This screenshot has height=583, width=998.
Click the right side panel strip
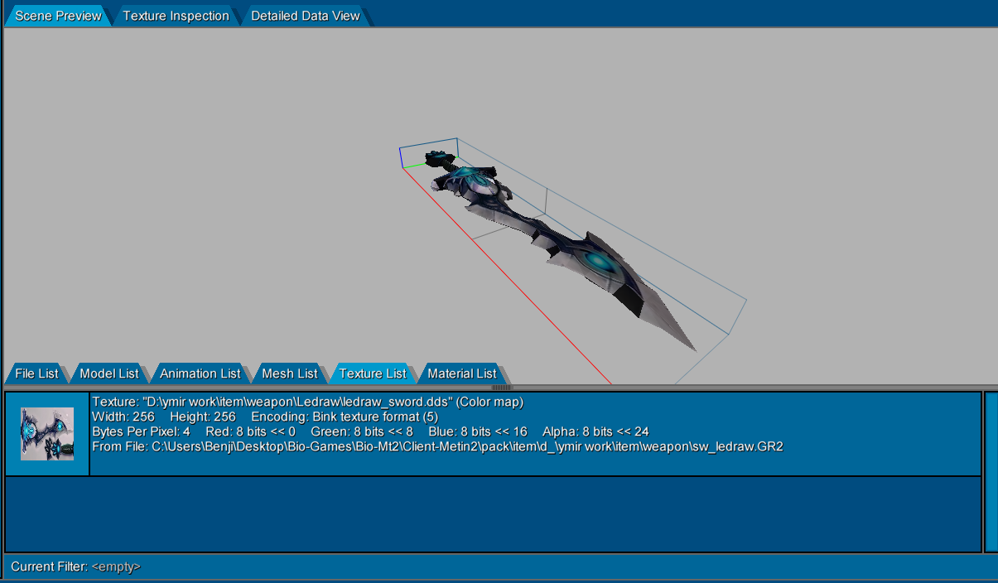coord(991,472)
